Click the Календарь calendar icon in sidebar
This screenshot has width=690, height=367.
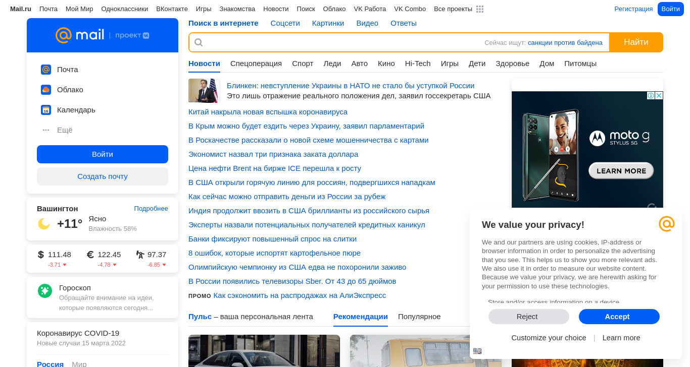click(x=46, y=110)
